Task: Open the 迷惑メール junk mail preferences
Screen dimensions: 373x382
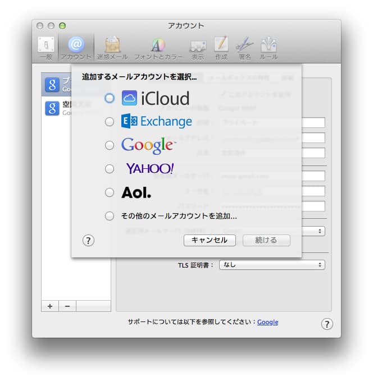Action: coord(113,48)
